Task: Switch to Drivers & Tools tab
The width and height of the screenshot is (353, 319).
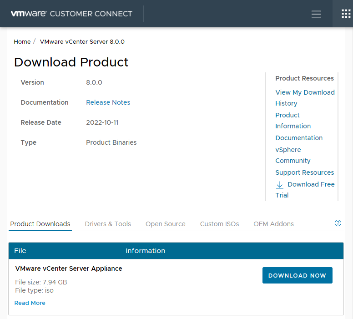Action: (x=108, y=224)
